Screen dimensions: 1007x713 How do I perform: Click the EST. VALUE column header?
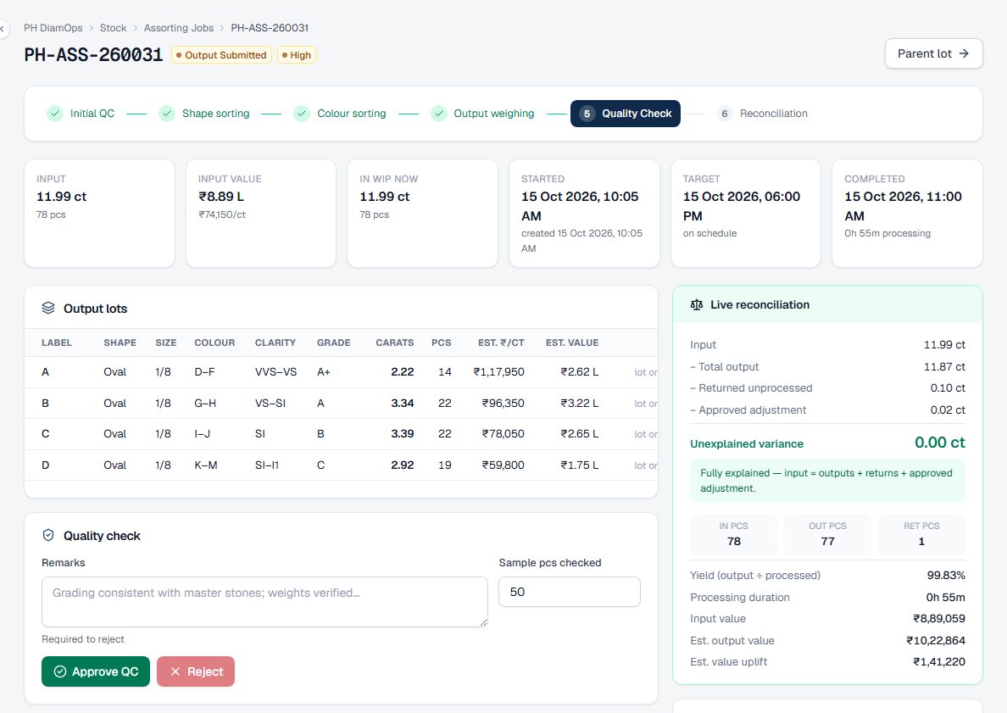coord(572,343)
